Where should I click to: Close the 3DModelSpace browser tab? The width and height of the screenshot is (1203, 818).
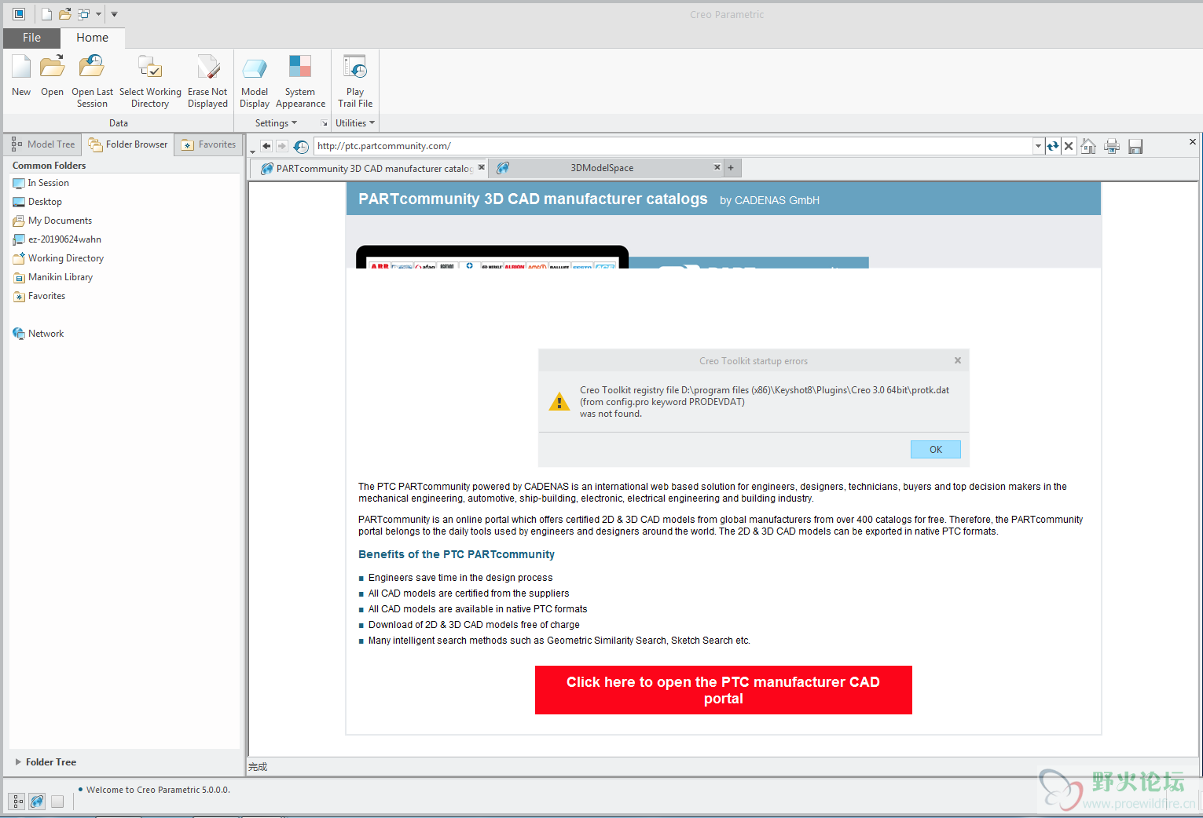click(x=717, y=167)
